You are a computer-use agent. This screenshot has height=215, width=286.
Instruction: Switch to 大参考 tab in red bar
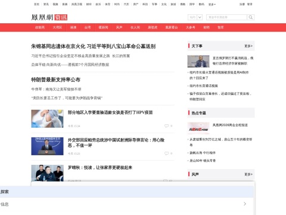190,27
